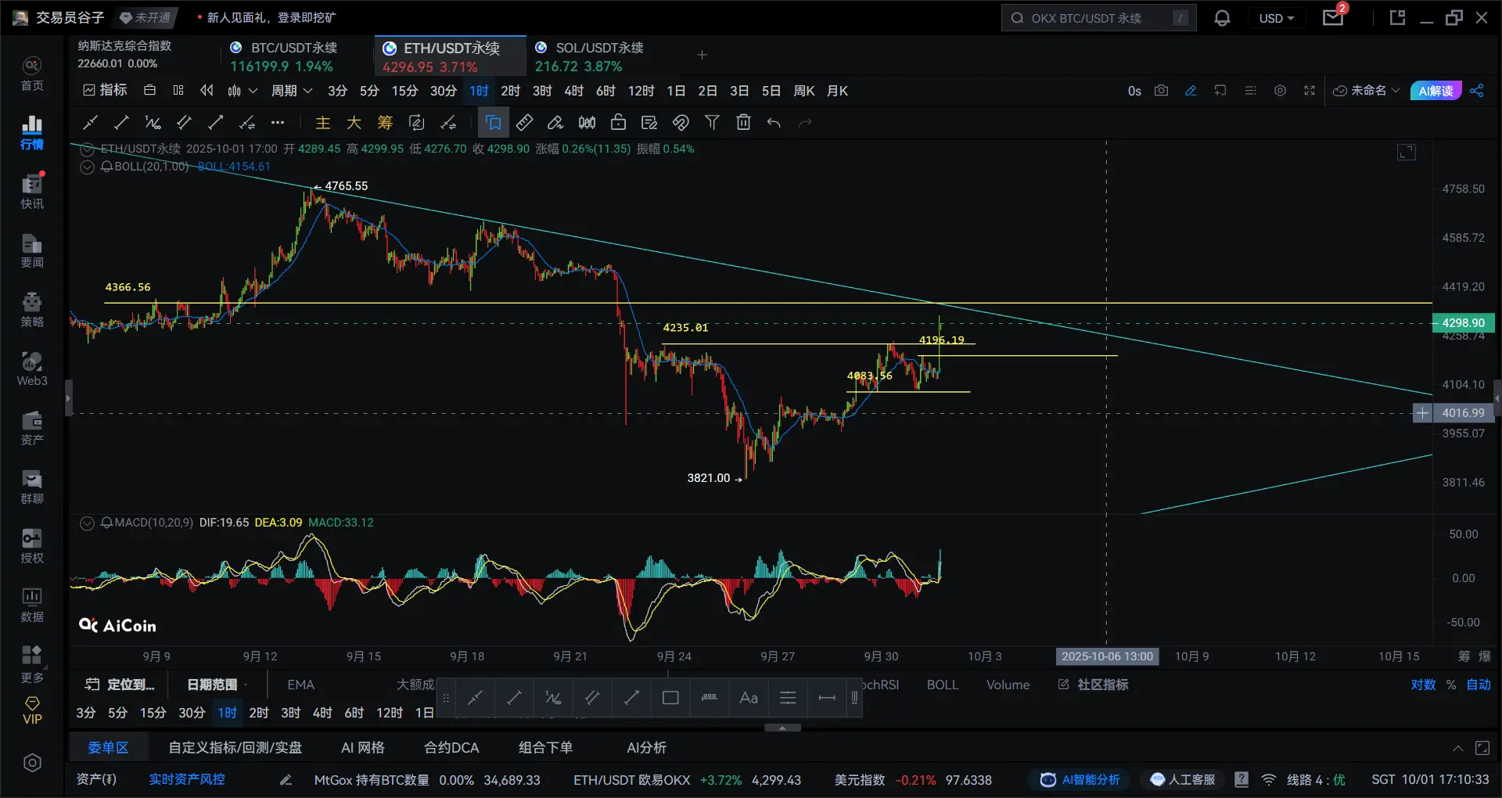Click the OKX BTC/USDT search field
Screen dimensions: 1502x798
[x=1098, y=18]
